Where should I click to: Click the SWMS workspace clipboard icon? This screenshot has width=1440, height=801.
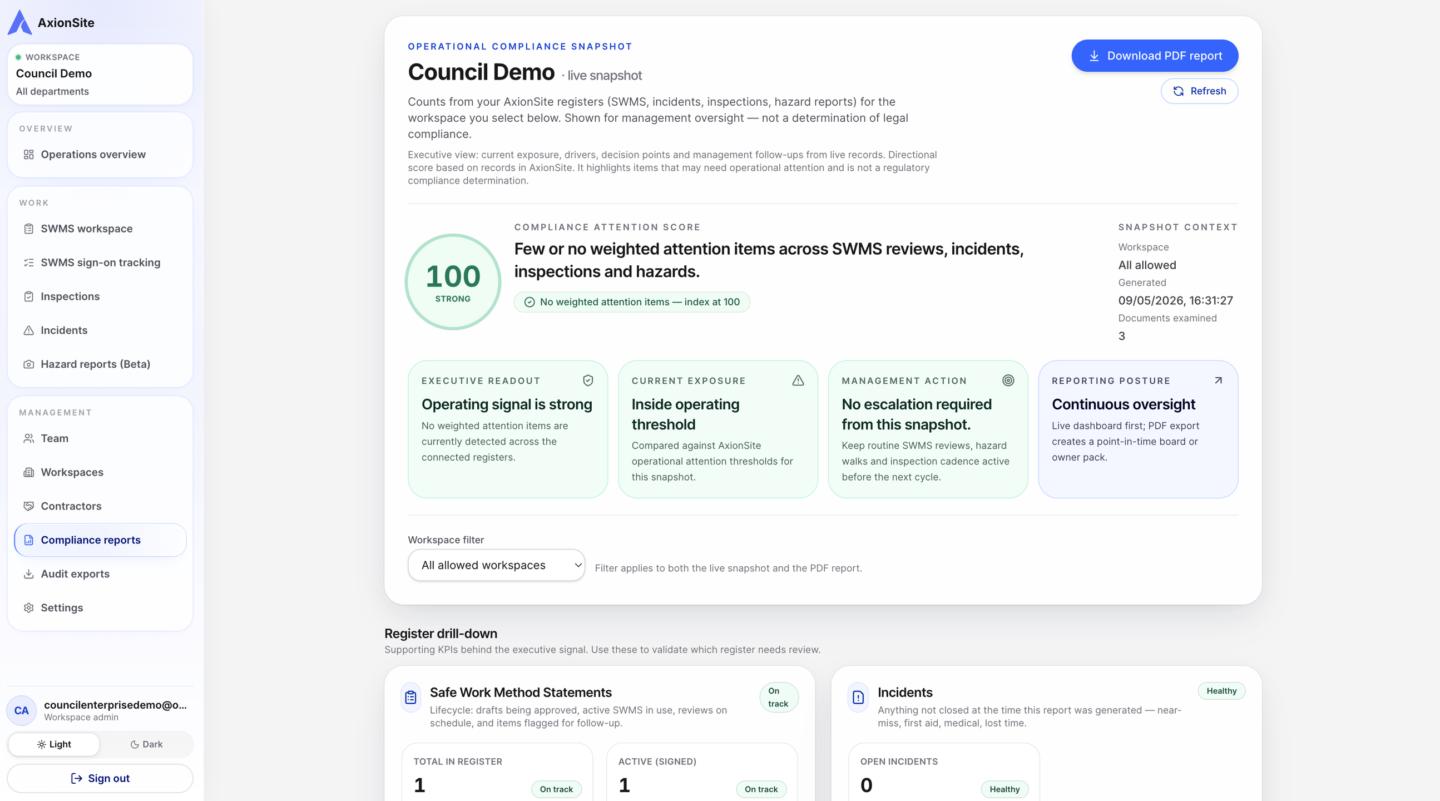28,229
